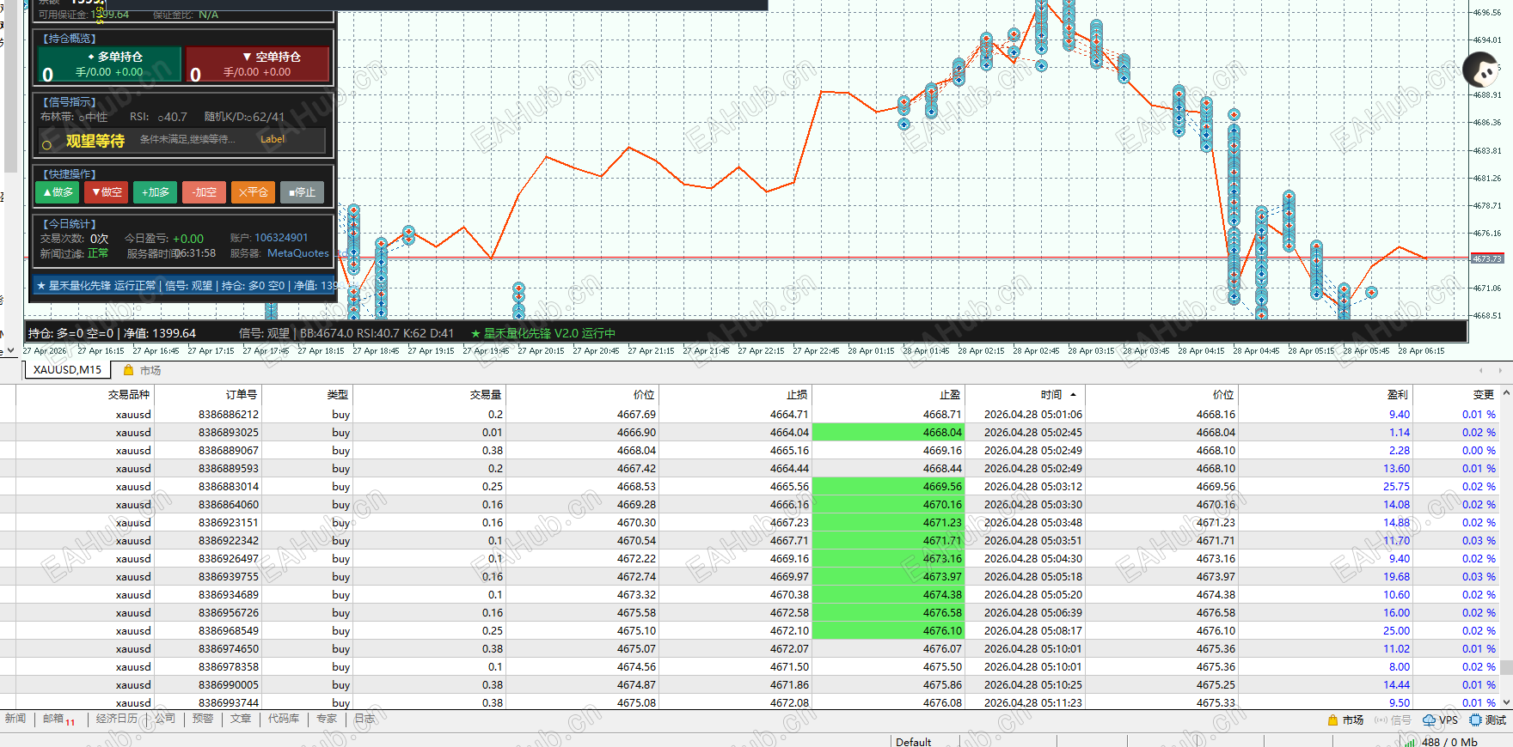Click the -加空 add-short button
The image size is (1513, 747).
(205, 192)
